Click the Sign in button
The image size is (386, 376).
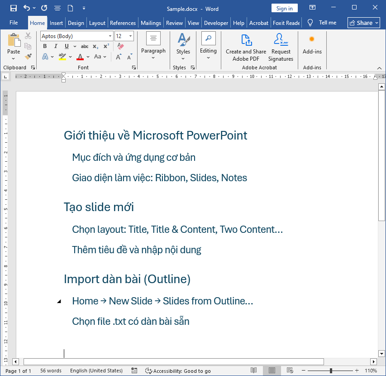pos(284,8)
